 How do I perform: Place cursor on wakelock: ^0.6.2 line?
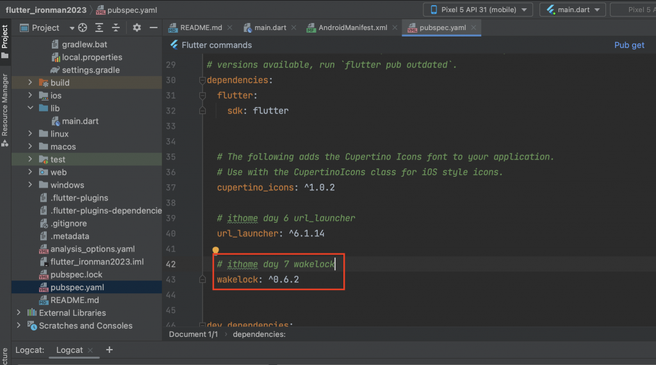[258, 279]
